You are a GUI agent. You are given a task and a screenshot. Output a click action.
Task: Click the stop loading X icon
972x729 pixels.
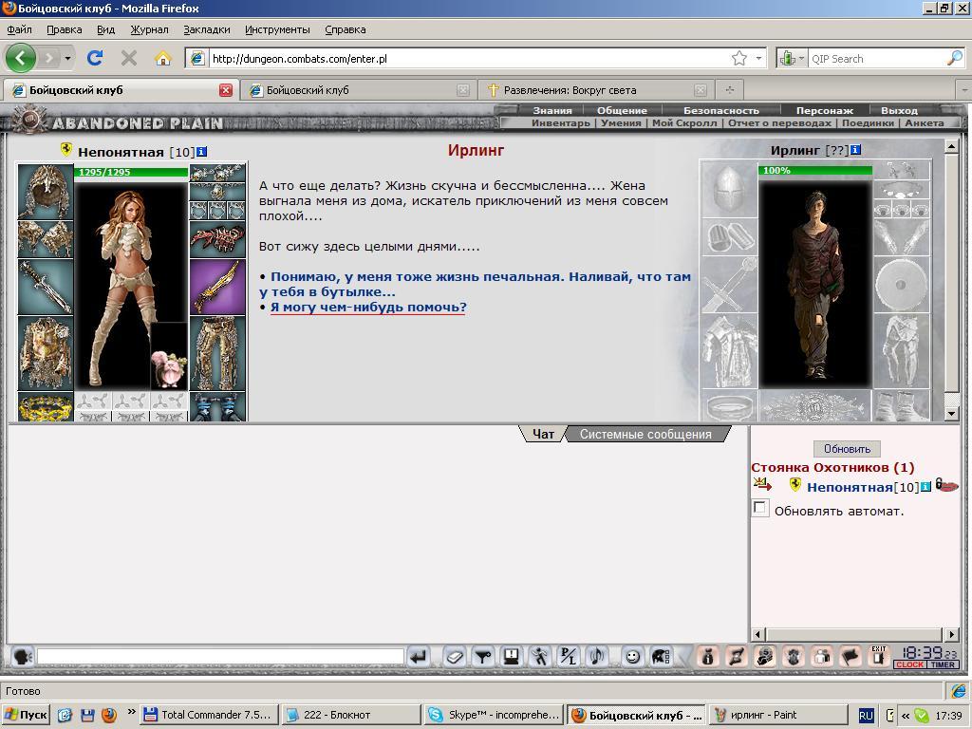[129, 58]
